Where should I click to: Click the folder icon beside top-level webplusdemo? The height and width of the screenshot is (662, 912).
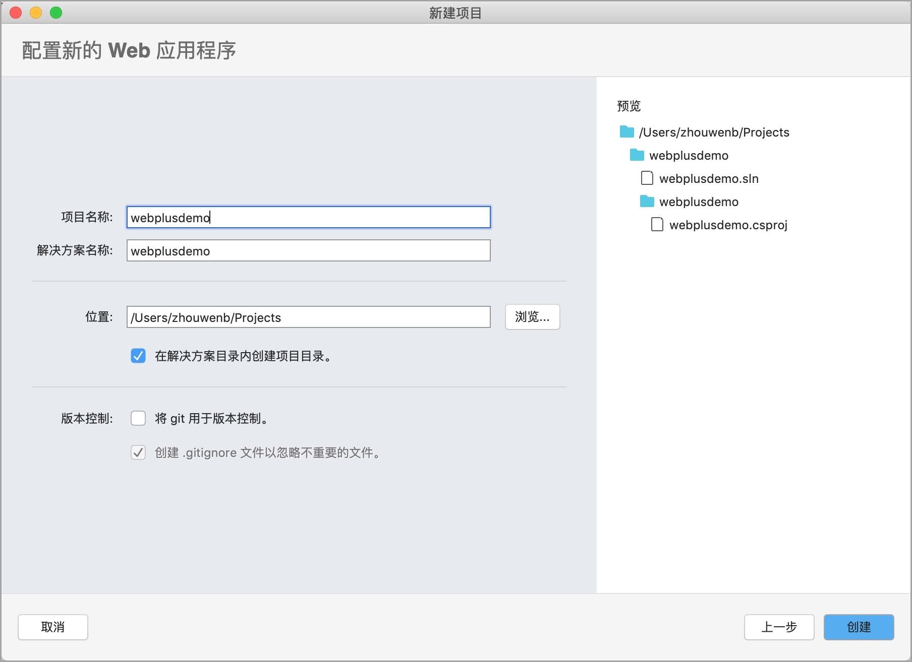tap(637, 155)
